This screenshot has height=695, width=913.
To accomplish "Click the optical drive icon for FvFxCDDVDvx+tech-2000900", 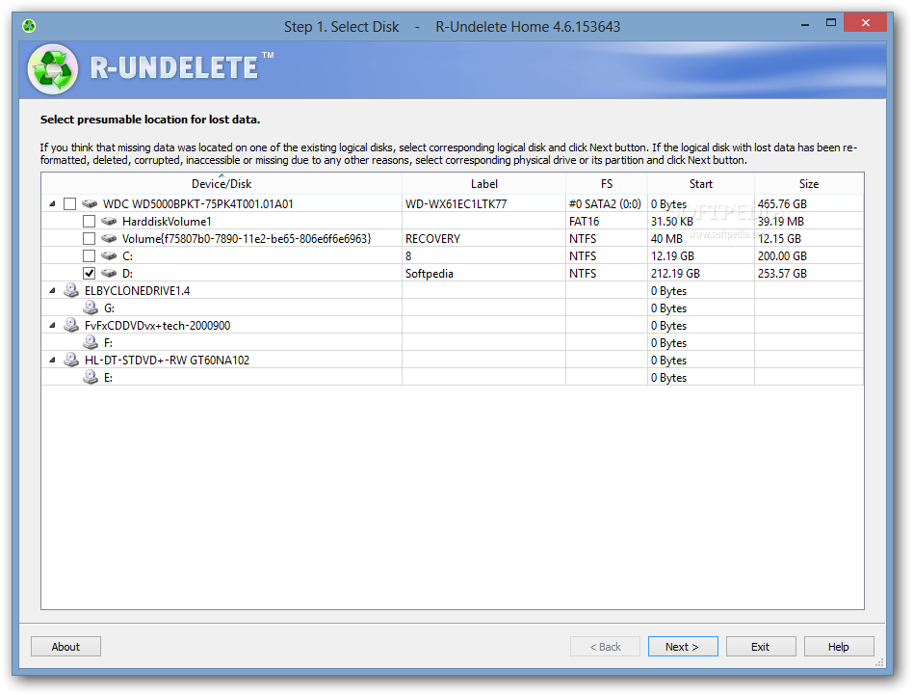I will [71, 325].
